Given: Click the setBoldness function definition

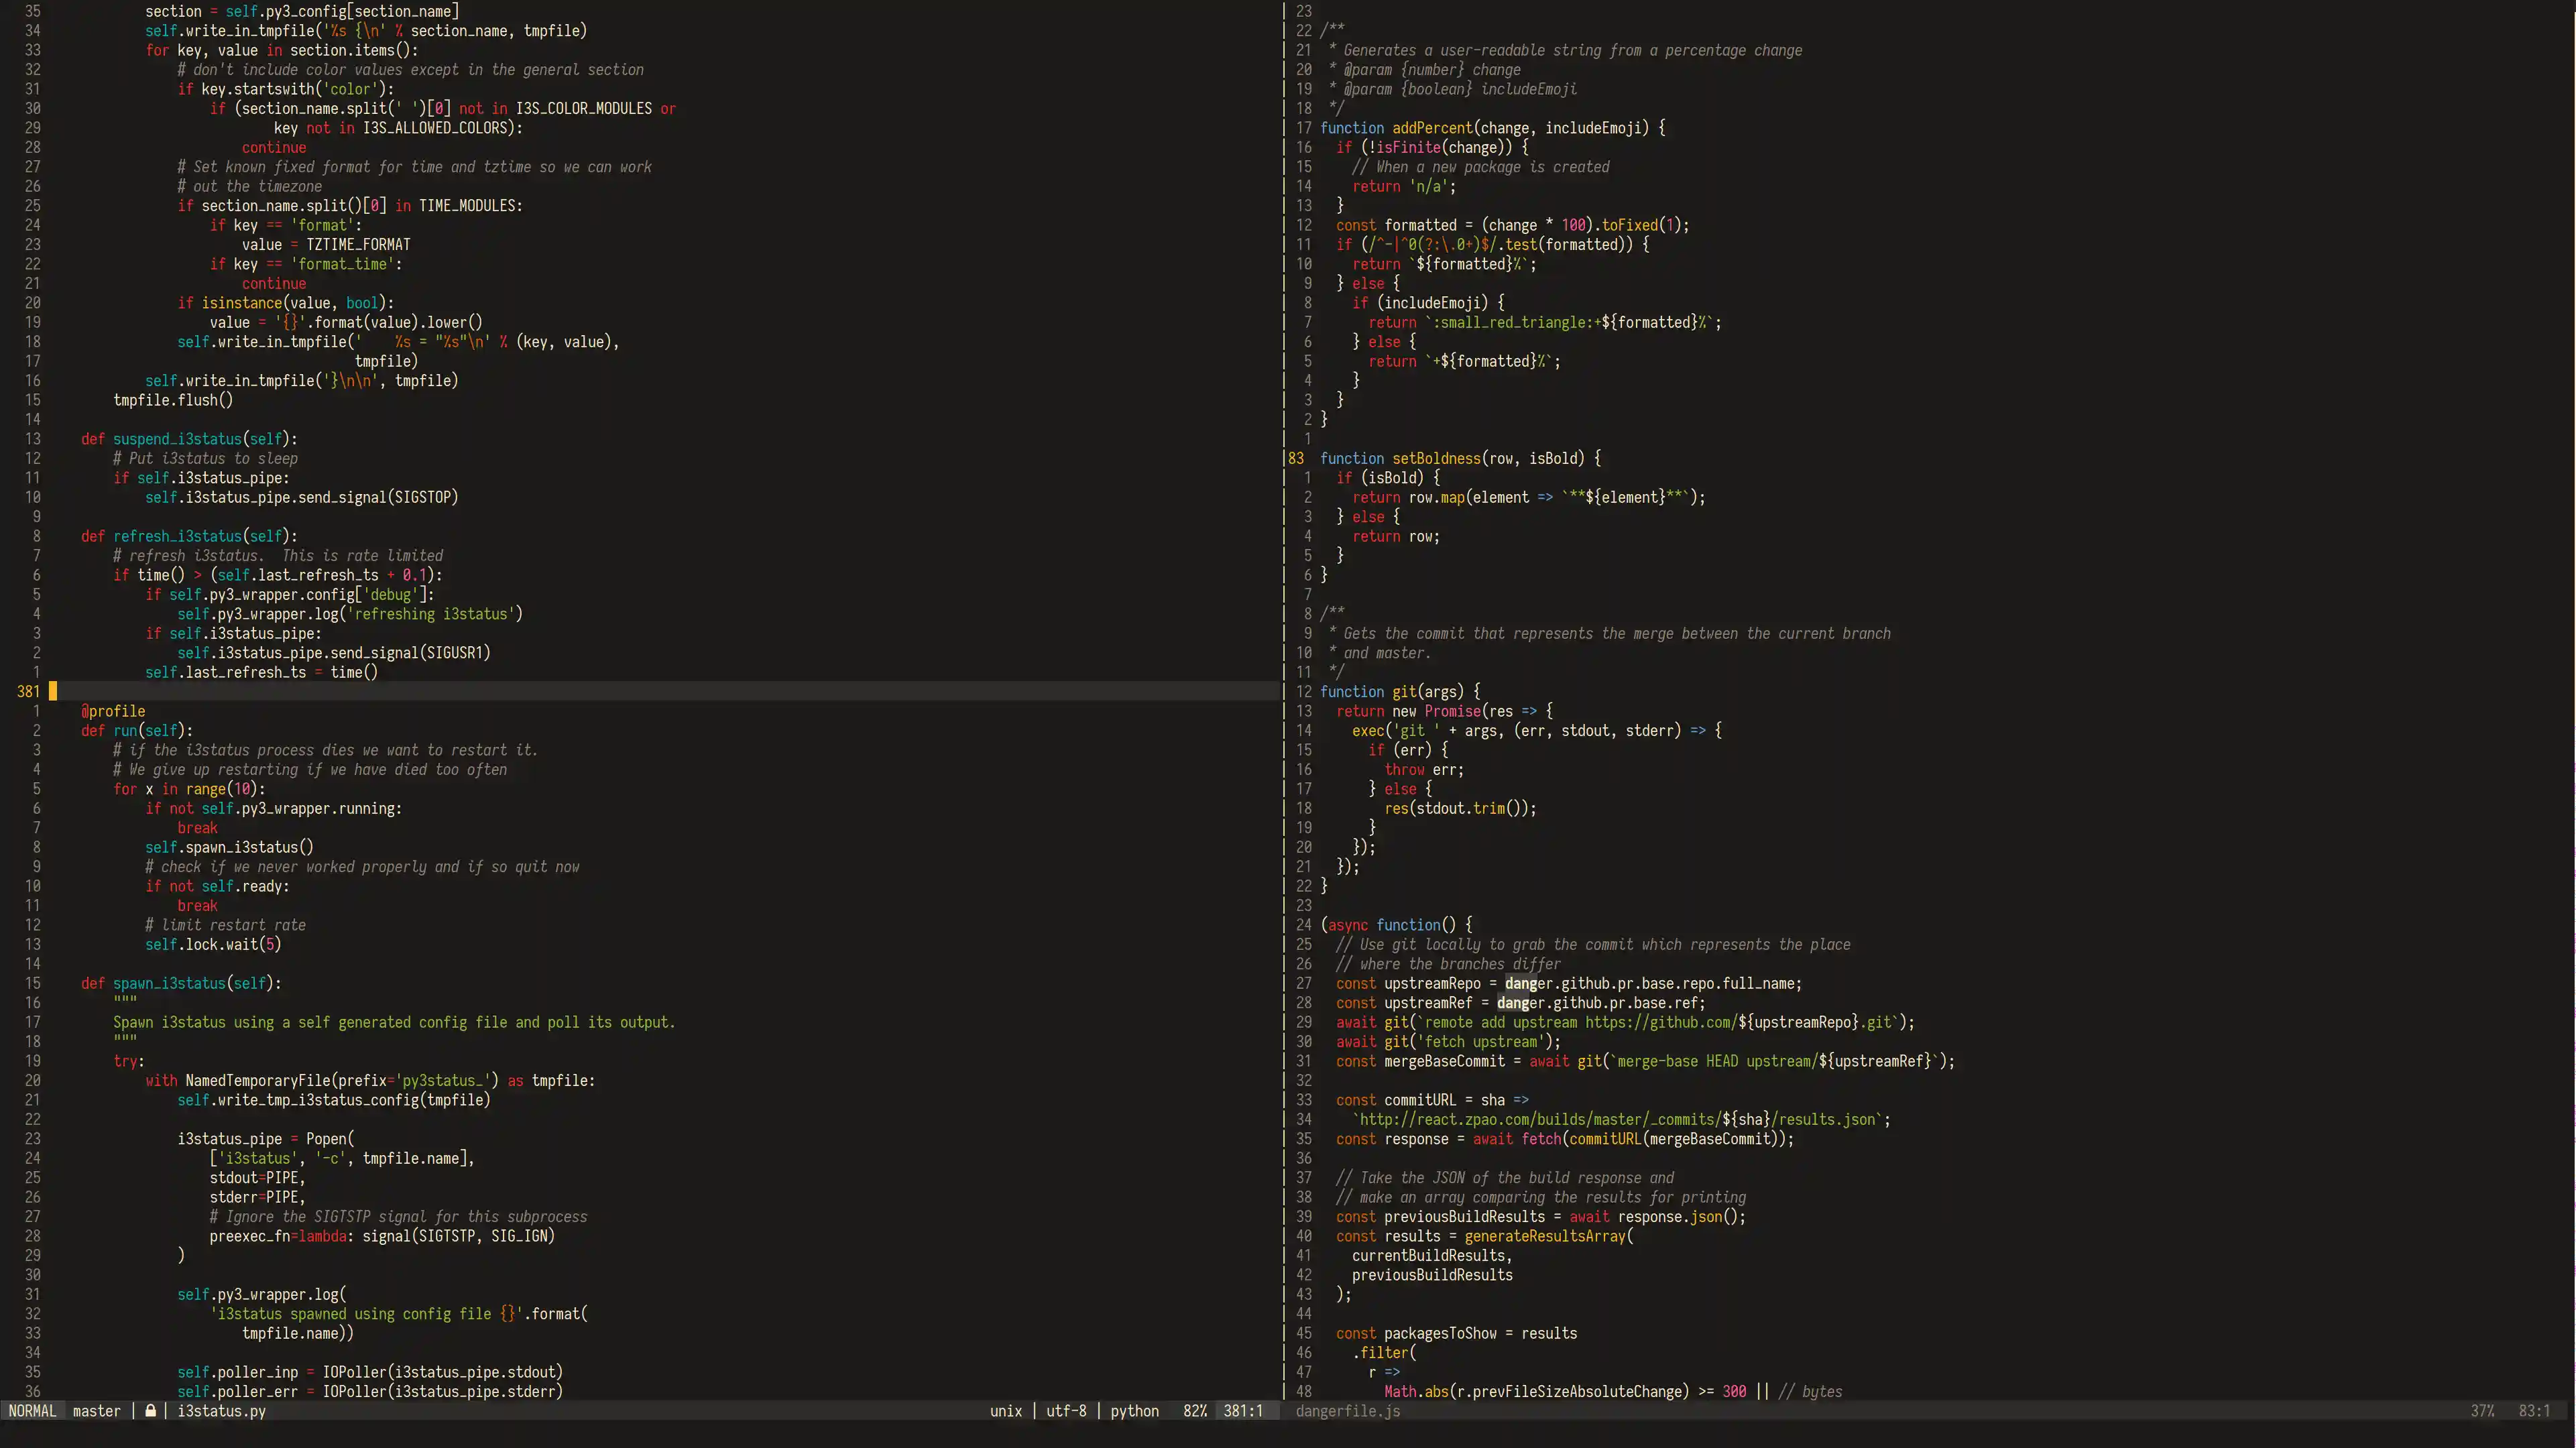Looking at the screenshot, I should 1440,458.
